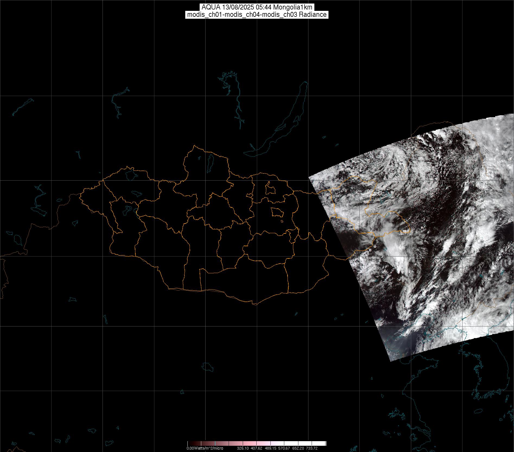Click the Lake Khövsgöl outline in northern Mongolia
This screenshot has height=452, width=514.
[x=210, y=161]
